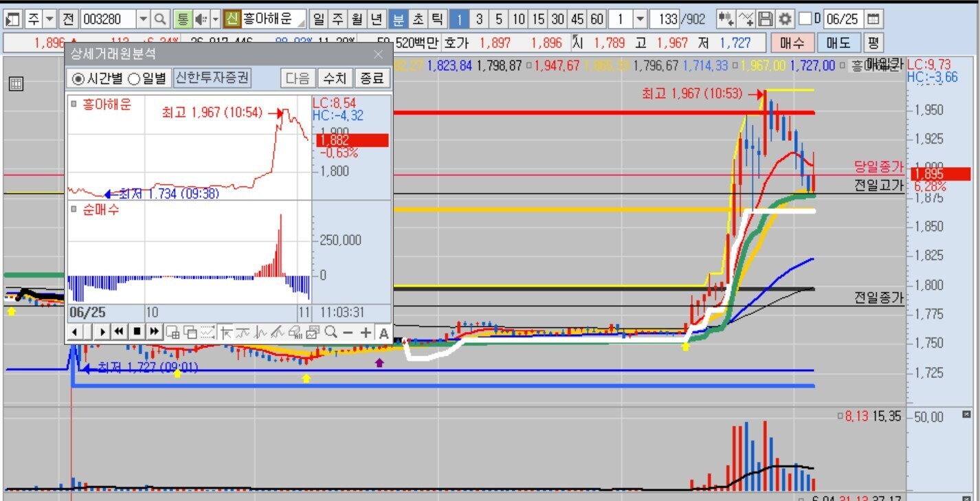The width and height of the screenshot is (980, 501).
Task: Edit the bar count field 133
Action: click(665, 19)
